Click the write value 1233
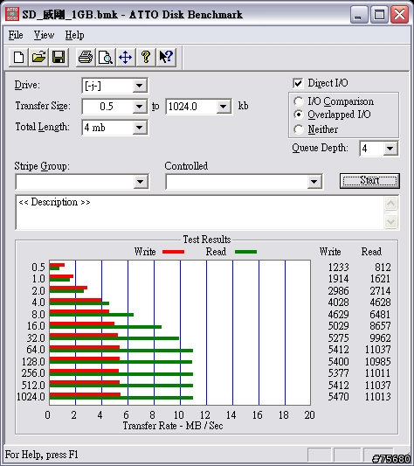414x466 pixels. point(338,268)
